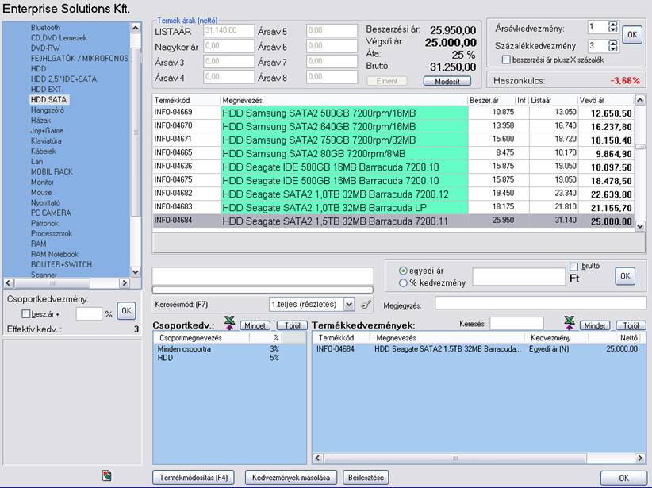
Task: Click the Excel export icon beside Csoportkedv.
Action: click(x=229, y=323)
